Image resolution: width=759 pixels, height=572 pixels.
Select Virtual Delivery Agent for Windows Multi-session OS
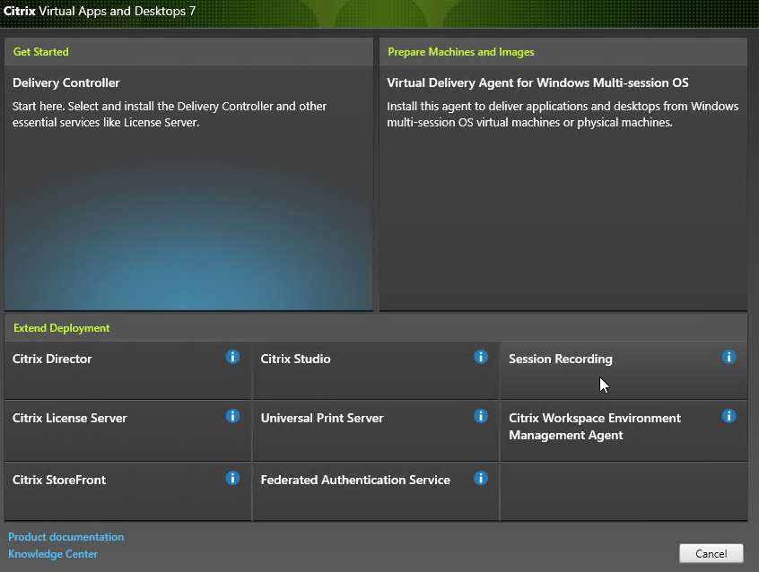click(x=563, y=187)
